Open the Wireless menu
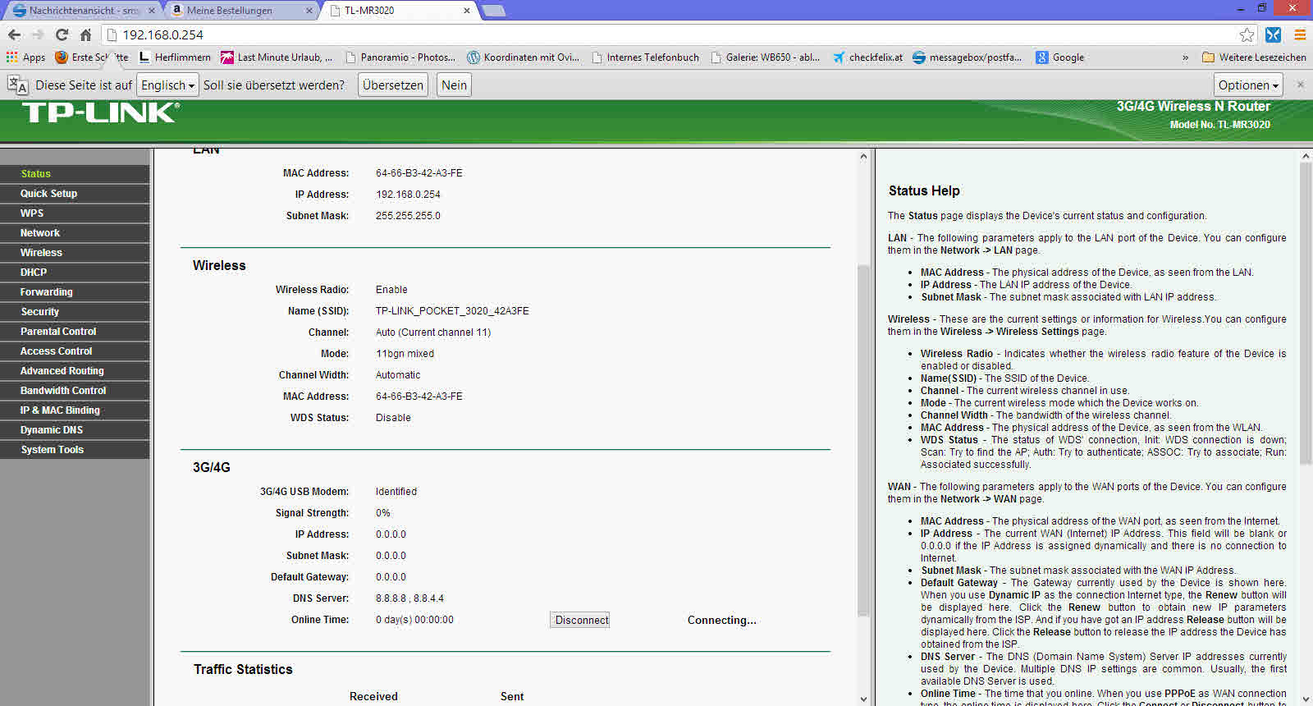 pos(75,253)
